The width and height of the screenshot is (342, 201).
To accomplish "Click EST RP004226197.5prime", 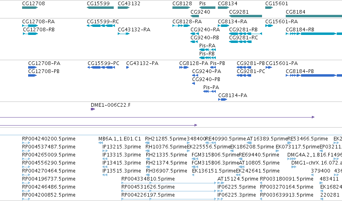I will pyautogui.click(x=169, y=199).
